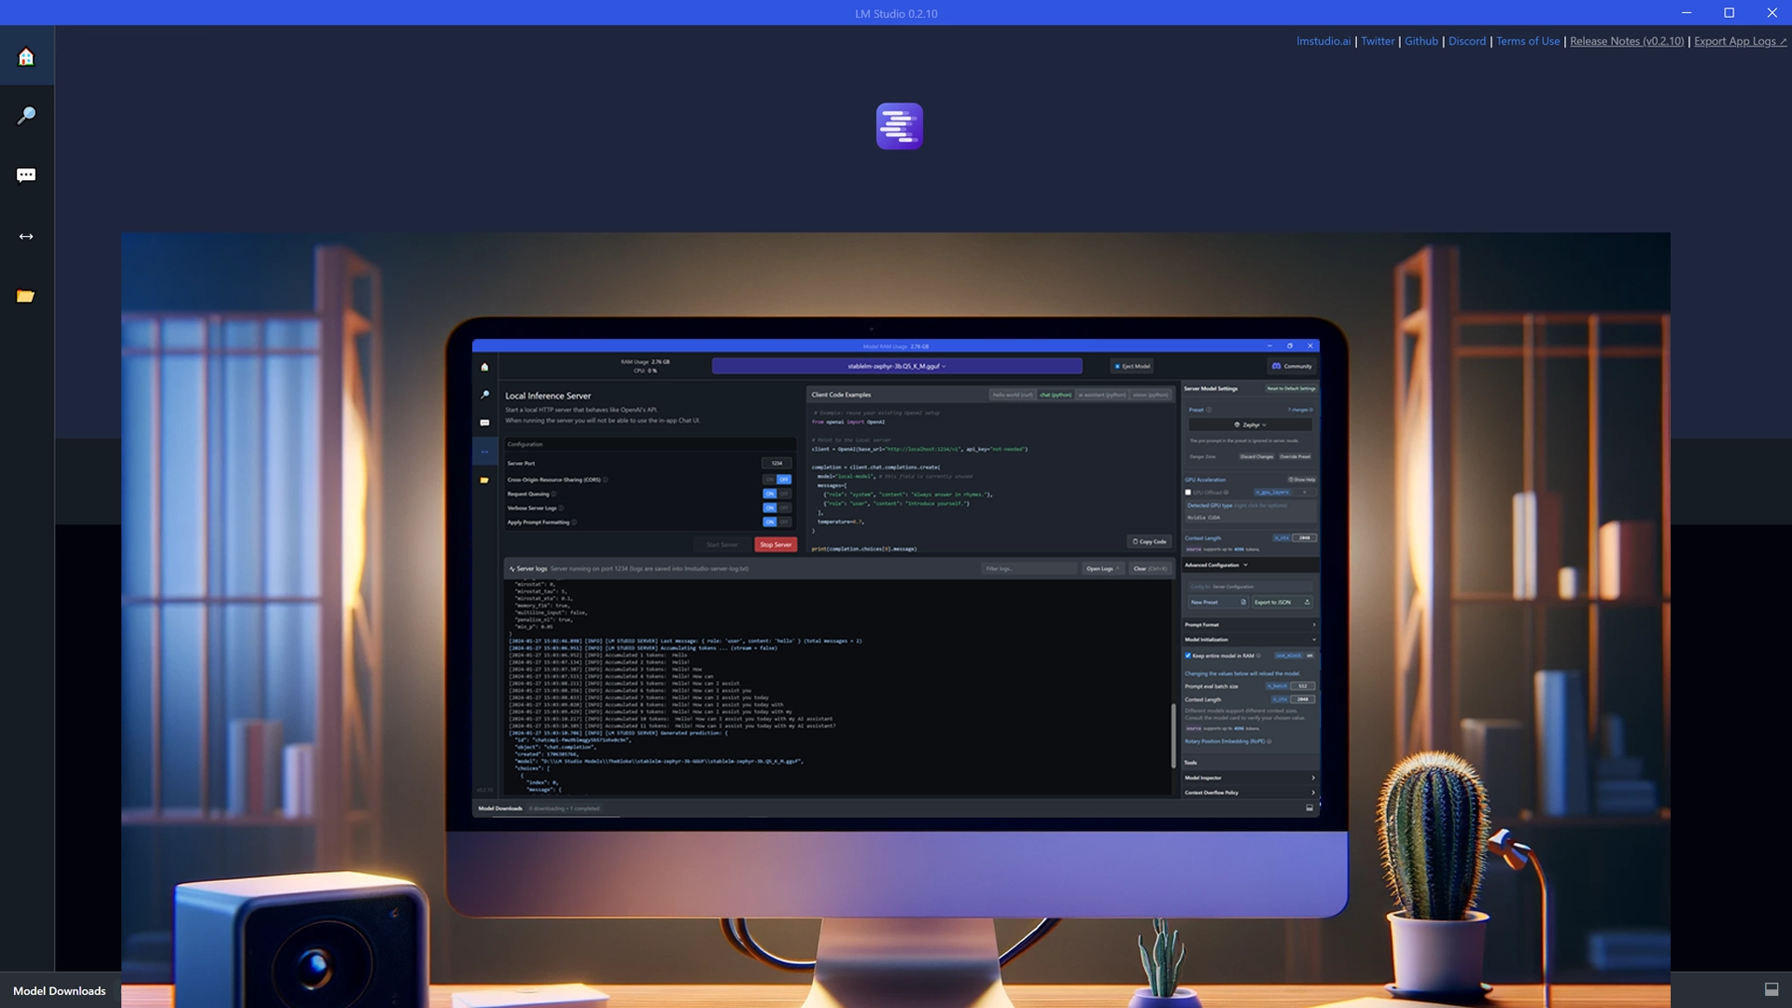Open the AI Chat speech bubble icon
Viewport: 1792px width, 1008px height.
point(26,175)
